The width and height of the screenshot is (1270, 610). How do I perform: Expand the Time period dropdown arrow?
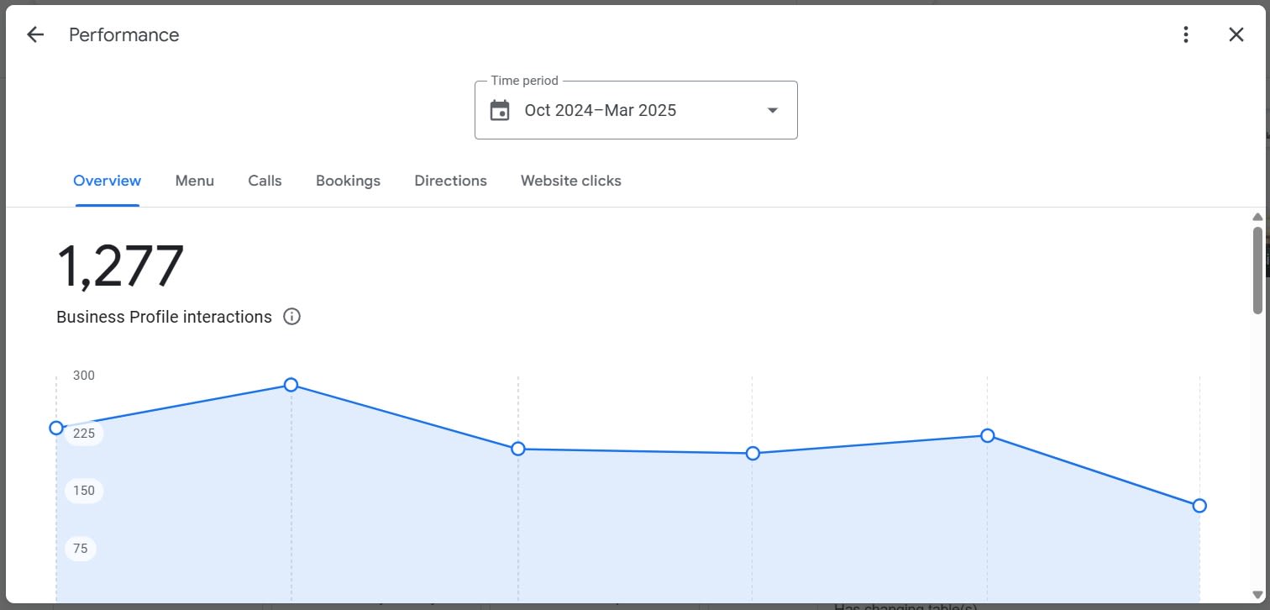click(773, 110)
